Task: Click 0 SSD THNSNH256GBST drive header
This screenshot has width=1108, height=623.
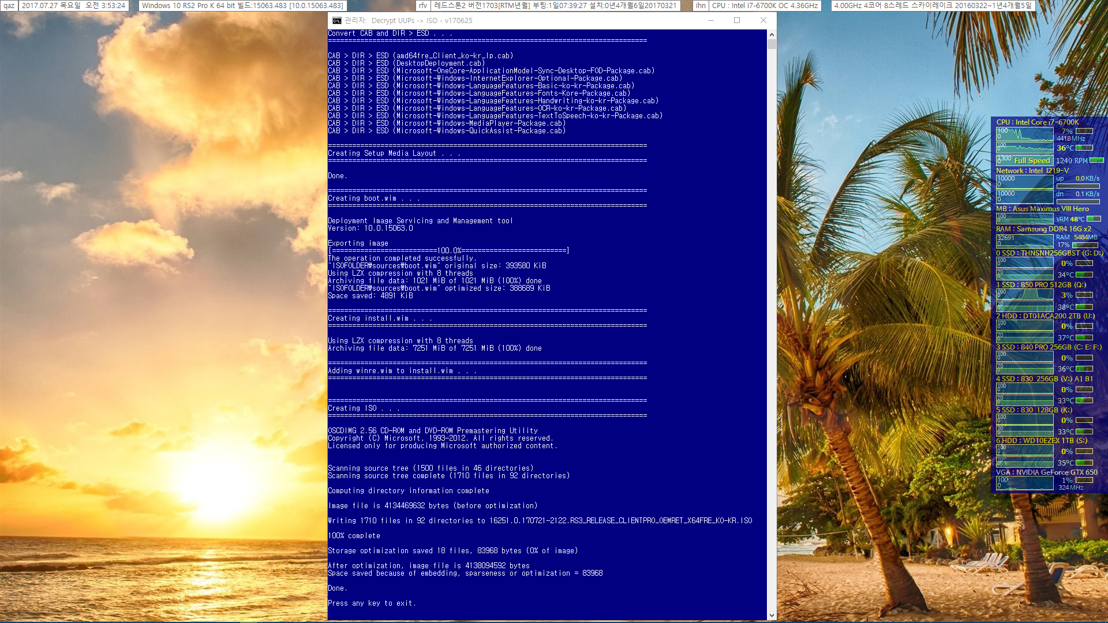Action: click(1049, 253)
